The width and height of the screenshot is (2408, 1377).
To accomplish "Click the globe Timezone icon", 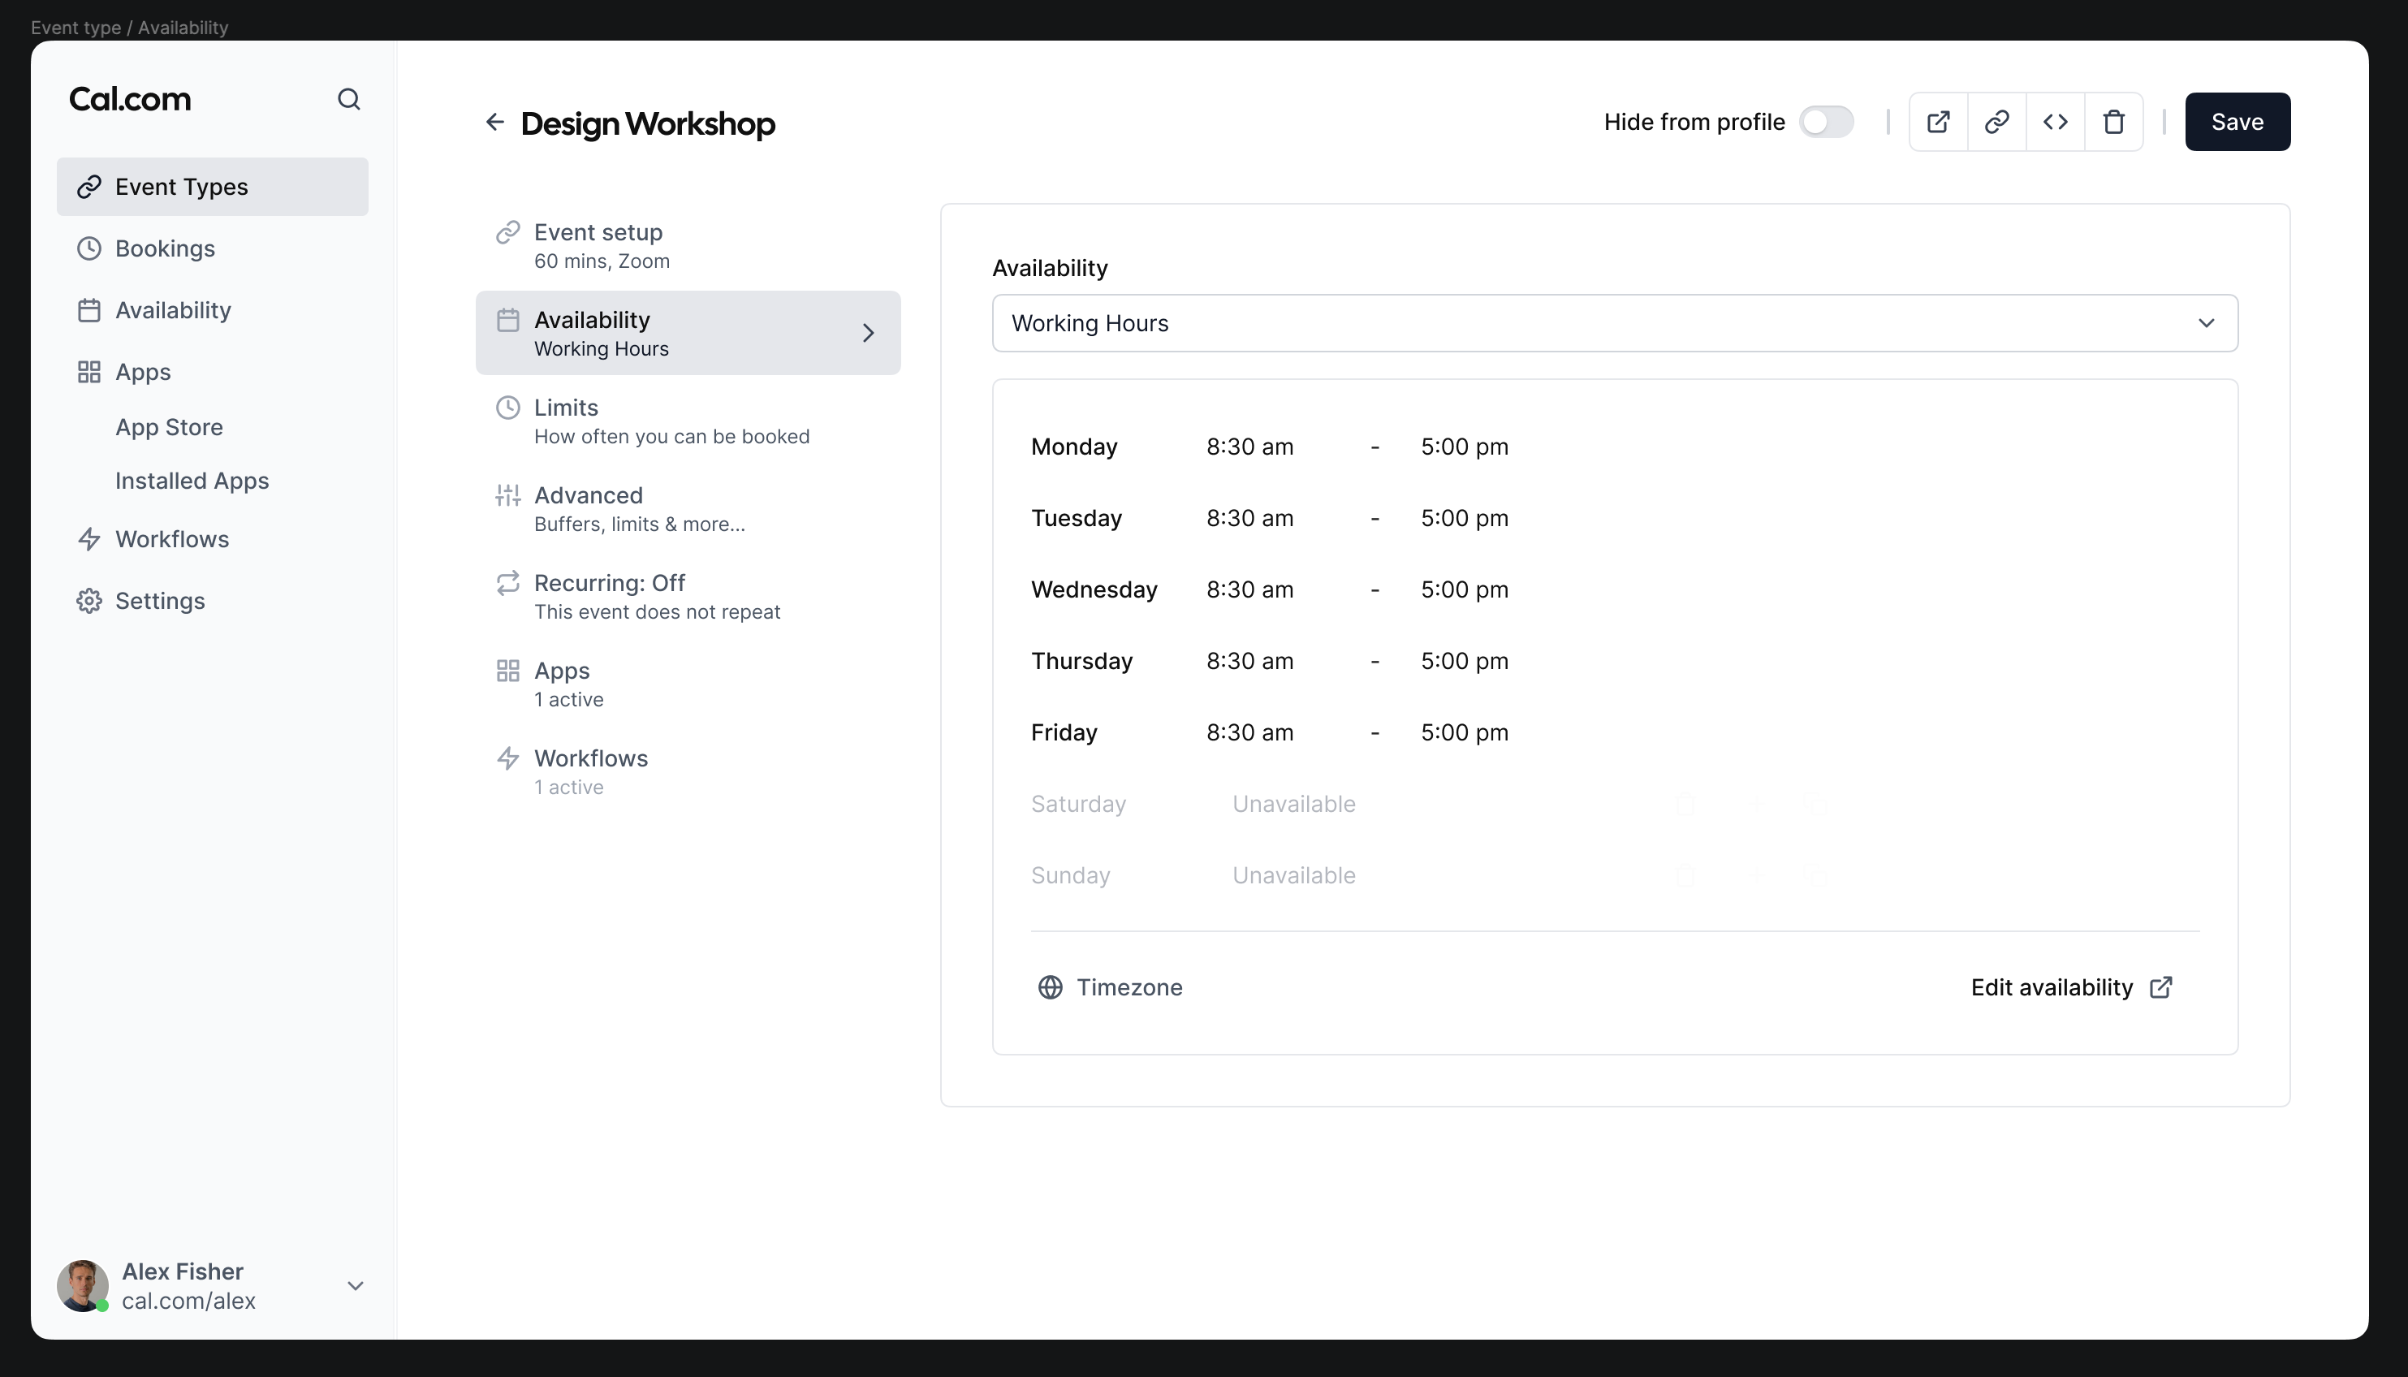I will [1051, 987].
